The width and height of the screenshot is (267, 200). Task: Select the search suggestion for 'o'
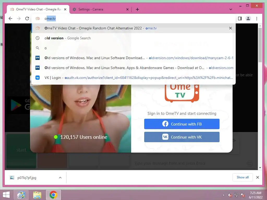[133, 48]
